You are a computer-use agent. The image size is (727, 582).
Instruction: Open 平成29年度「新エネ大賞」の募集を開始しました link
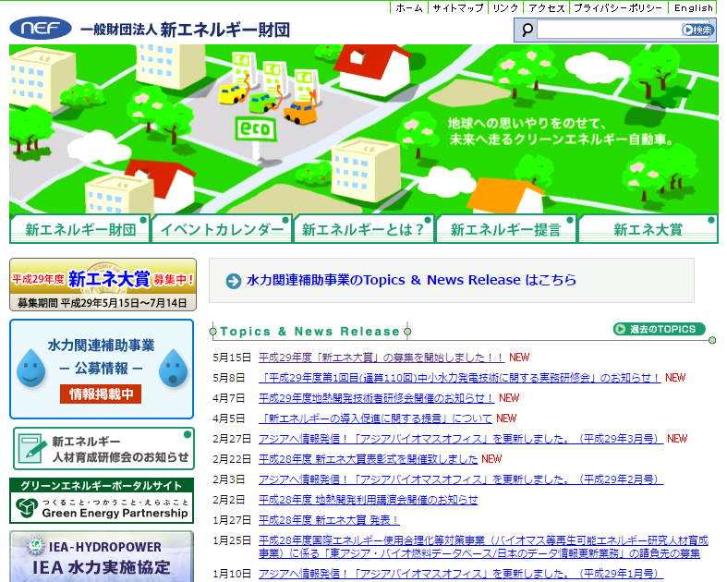(382, 358)
